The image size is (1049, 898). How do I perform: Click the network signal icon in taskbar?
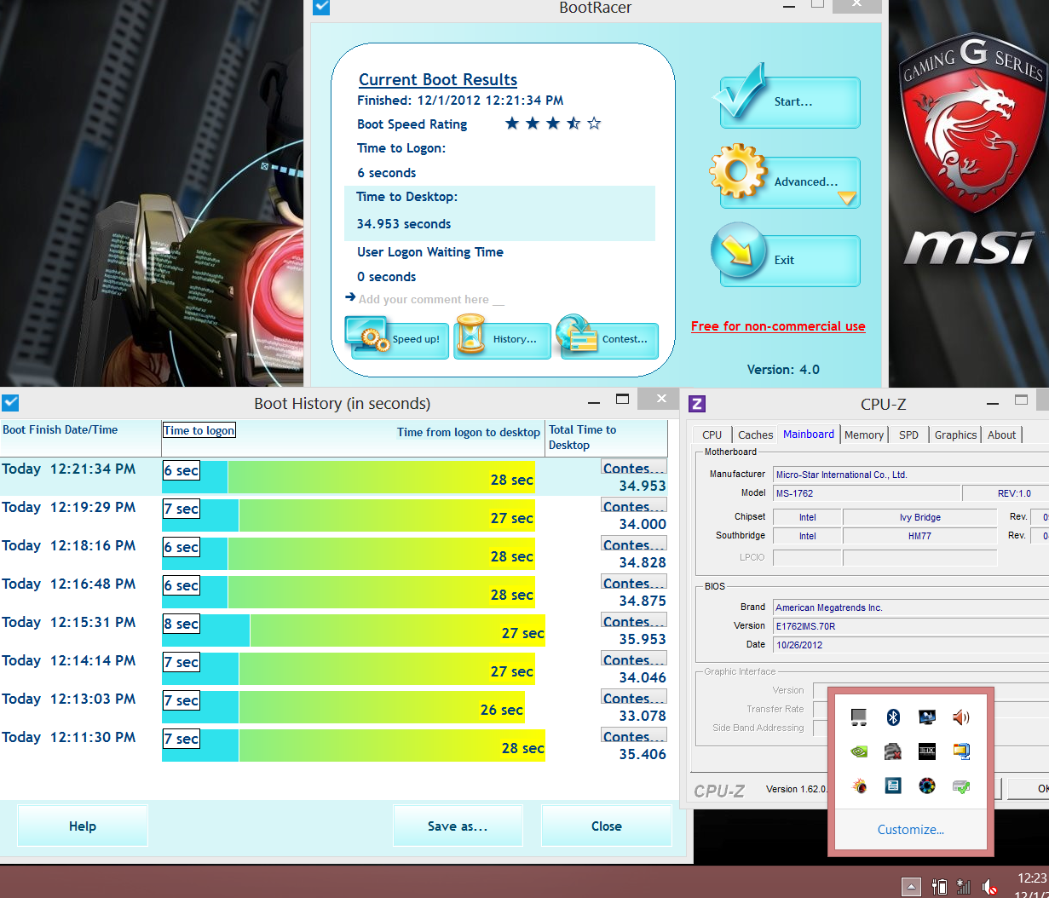pos(964,887)
